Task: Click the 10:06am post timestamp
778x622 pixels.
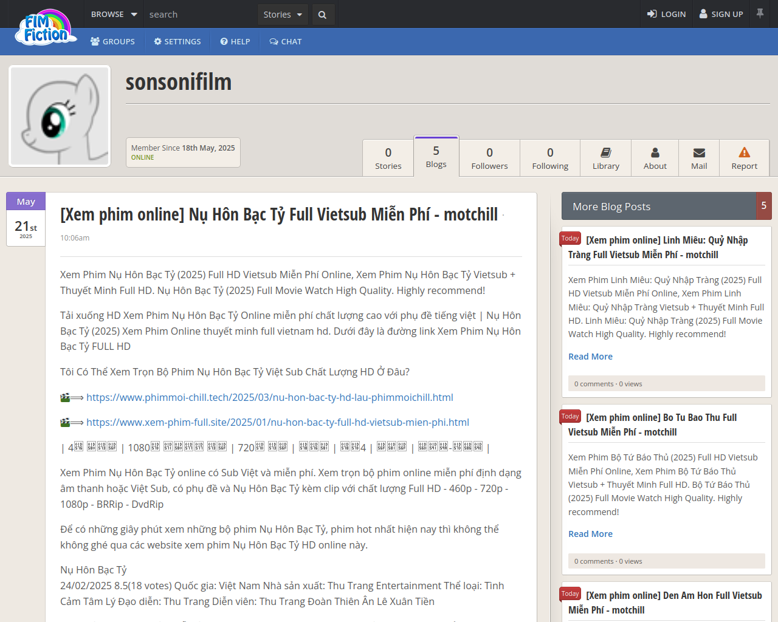Action: [x=75, y=238]
